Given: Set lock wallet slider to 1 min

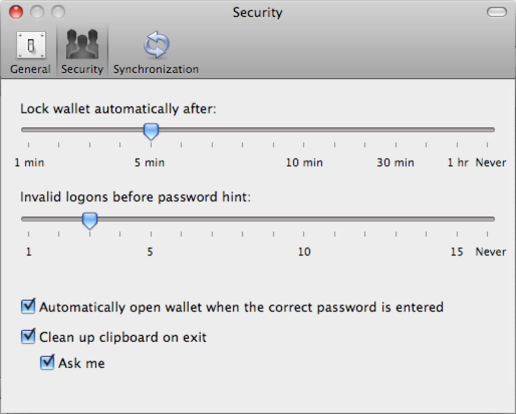Looking at the screenshot, I should coord(28,130).
